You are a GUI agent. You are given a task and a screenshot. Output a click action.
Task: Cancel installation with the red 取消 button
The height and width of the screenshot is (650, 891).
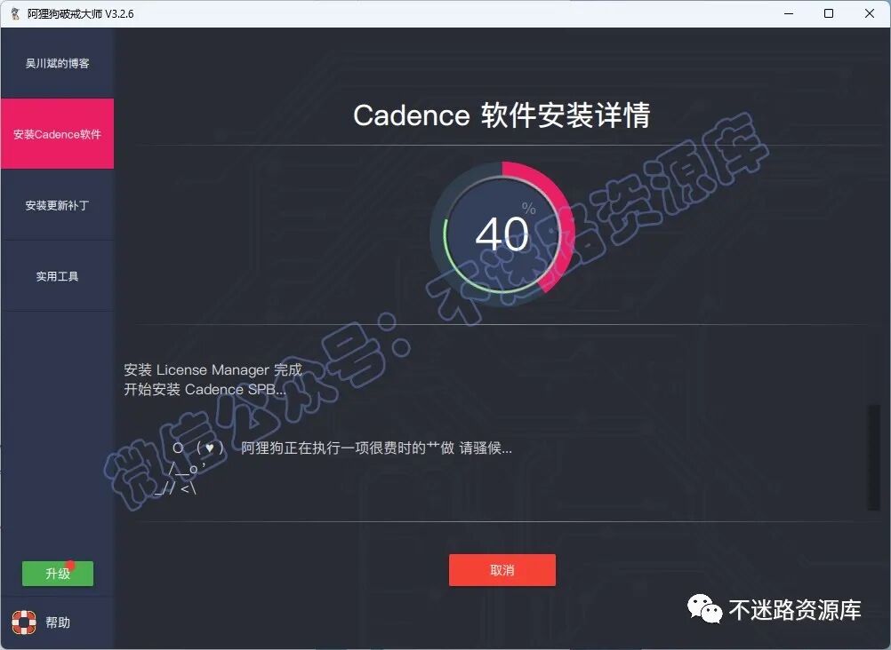click(502, 570)
